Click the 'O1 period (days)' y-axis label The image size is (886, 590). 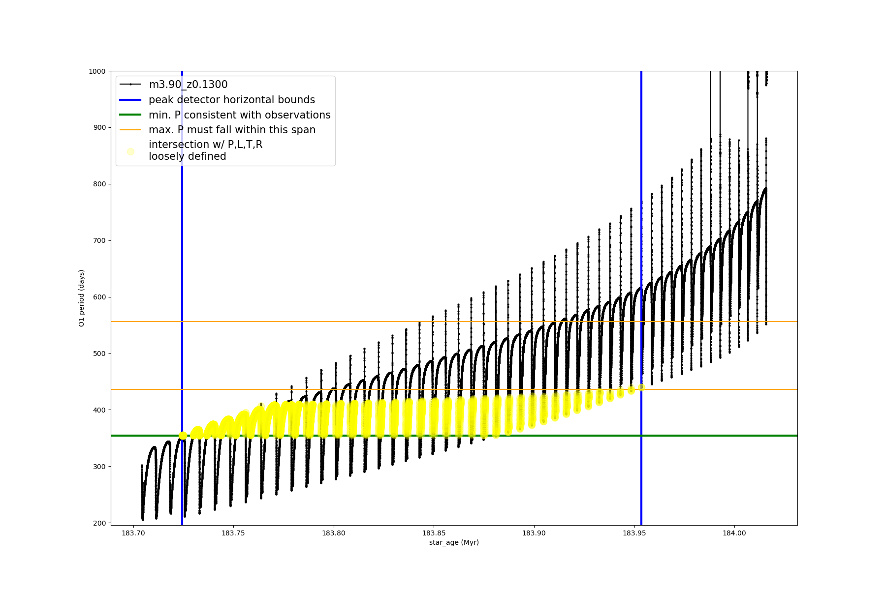point(82,298)
